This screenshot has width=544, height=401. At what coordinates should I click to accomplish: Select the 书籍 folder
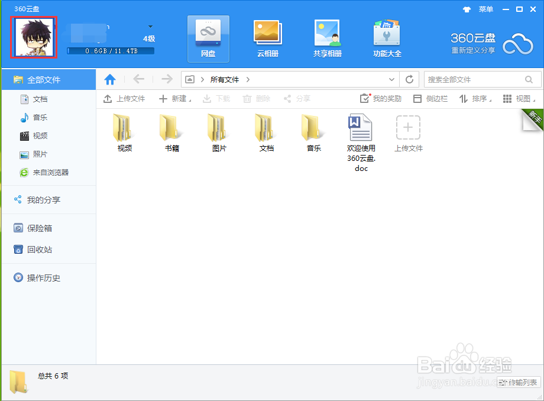[x=171, y=133]
